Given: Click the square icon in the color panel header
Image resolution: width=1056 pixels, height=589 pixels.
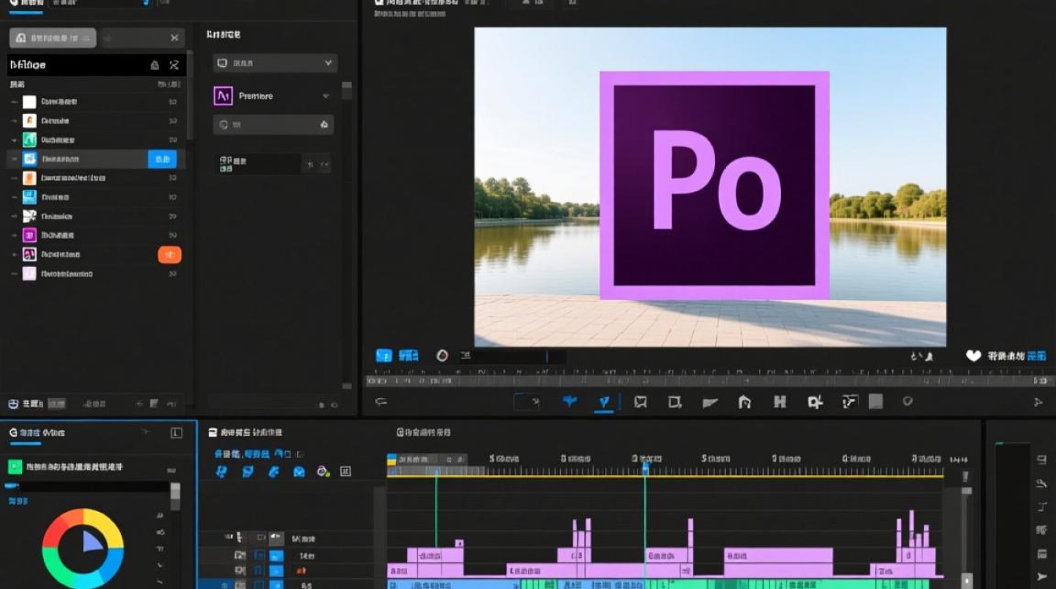Looking at the screenshot, I should click(176, 433).
